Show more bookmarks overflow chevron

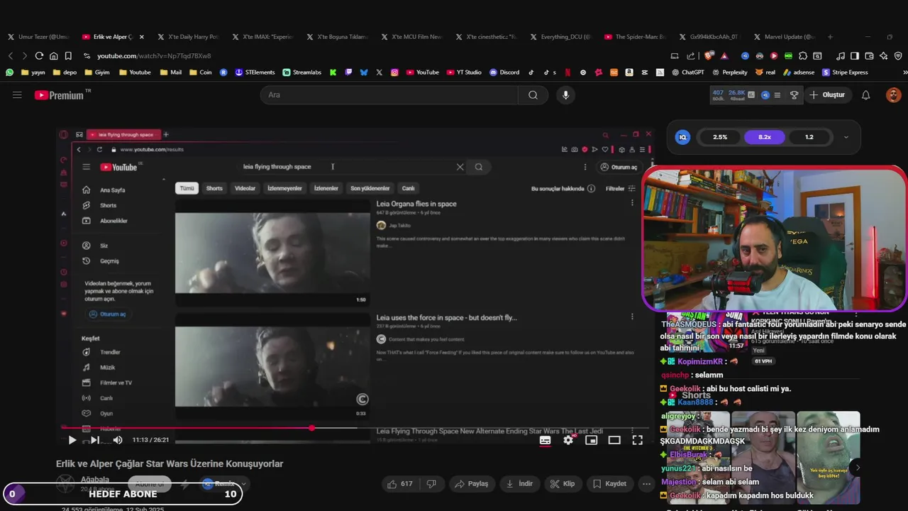[x=904, y=72]
